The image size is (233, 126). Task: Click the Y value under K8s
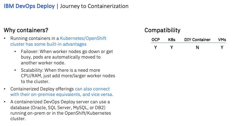click(x=172, y=48)
